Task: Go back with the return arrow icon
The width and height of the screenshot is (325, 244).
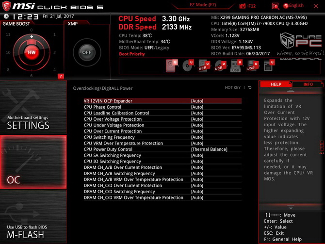Action: coord(250,87)
